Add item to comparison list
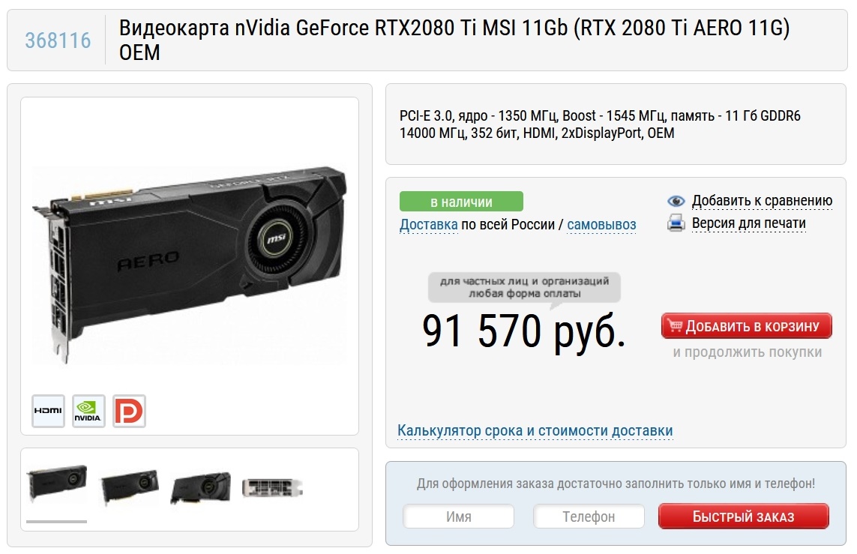 762,201
